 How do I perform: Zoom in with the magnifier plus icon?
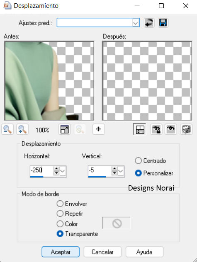coord(22,129)
